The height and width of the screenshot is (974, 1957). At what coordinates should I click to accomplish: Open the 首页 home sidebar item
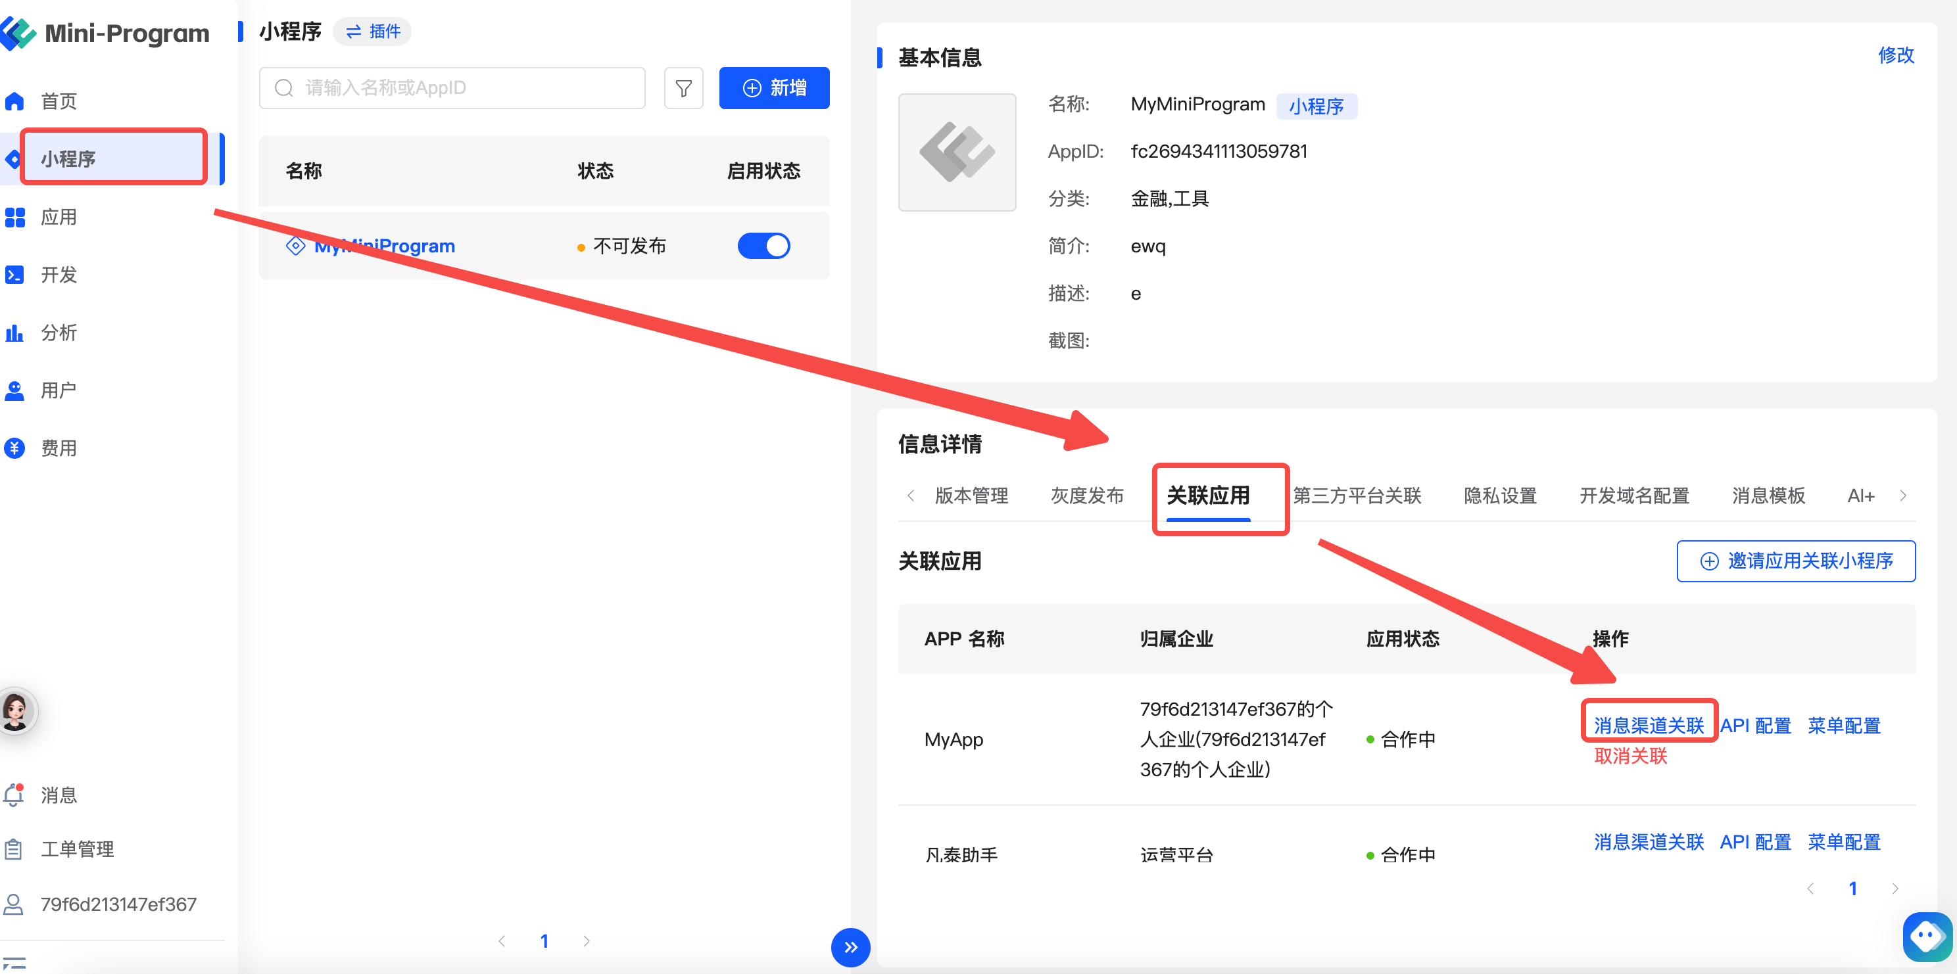(58, 101)
